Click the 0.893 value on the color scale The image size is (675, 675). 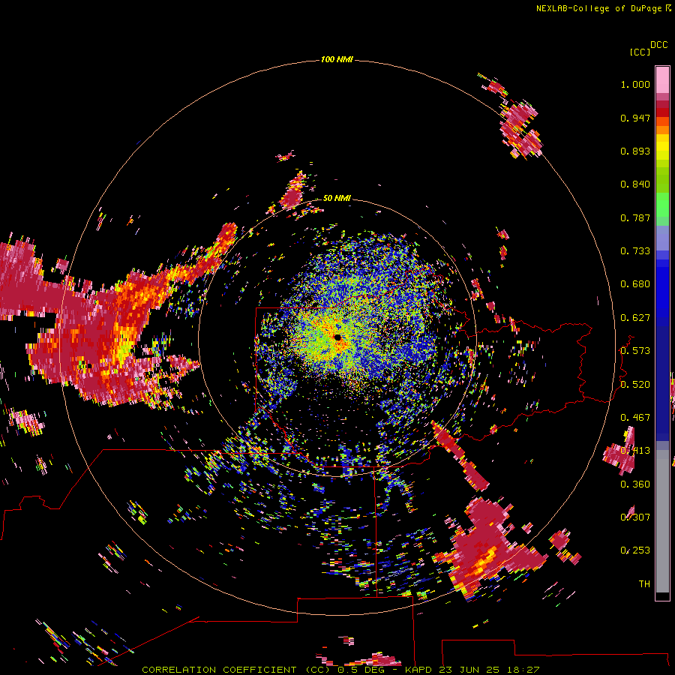[x=635, y=151]
